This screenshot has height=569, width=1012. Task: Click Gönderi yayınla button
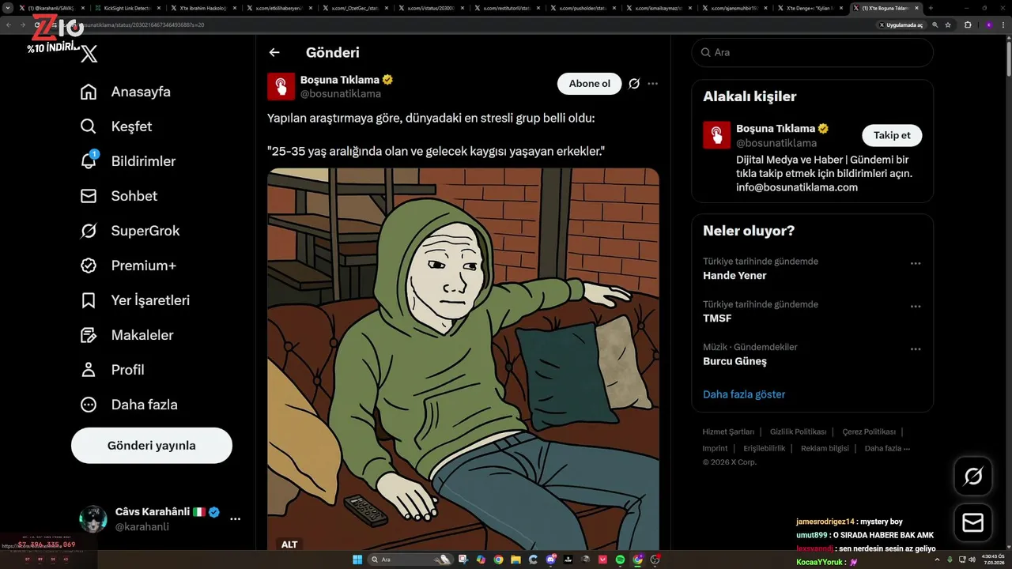point(152,446)
